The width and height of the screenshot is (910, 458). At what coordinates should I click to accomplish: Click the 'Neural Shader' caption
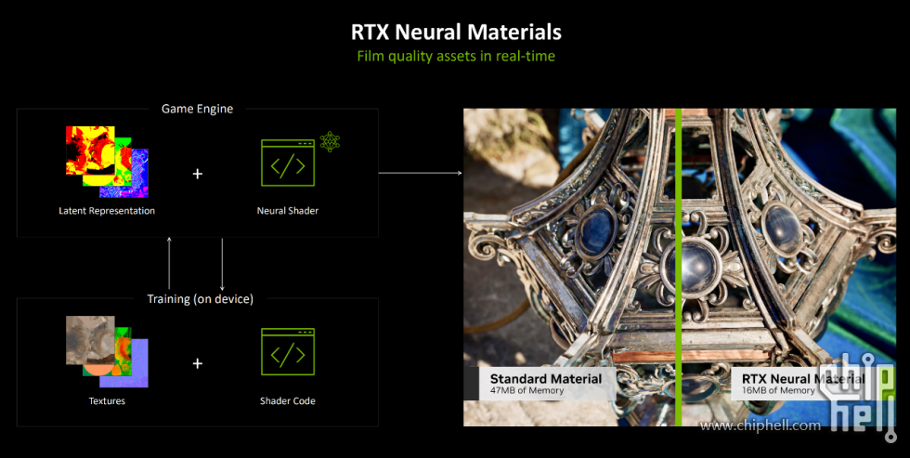tap(288, 211)
